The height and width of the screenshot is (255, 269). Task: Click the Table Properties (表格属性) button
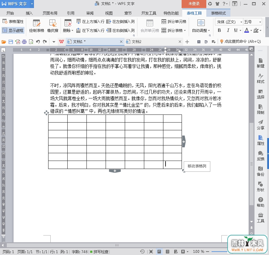[x=13, y=22]
